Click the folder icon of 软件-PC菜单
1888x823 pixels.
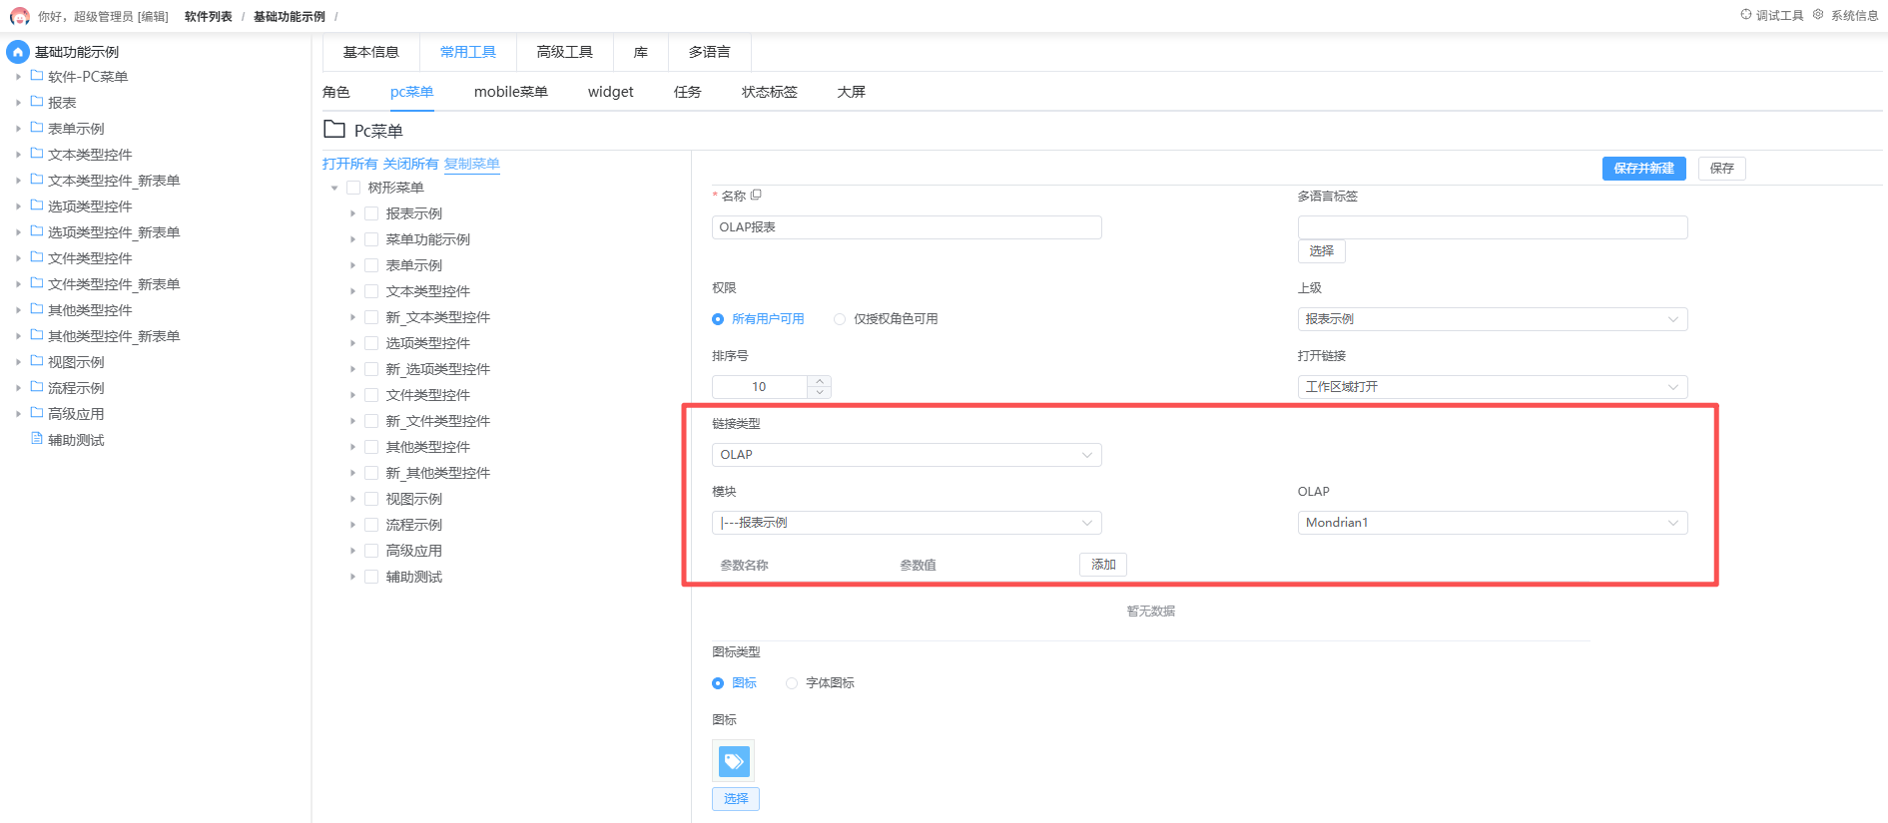click(x=37, y=76)
